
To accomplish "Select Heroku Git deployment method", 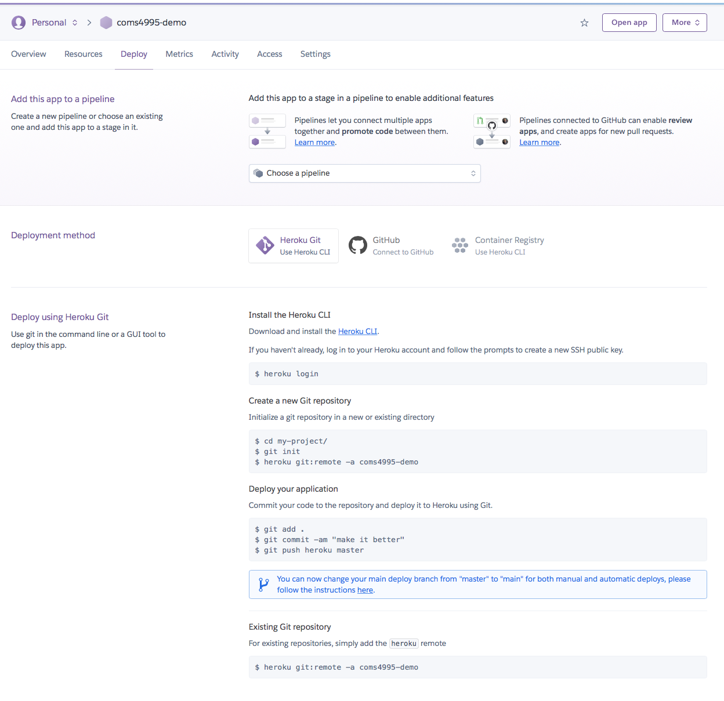I will (294, 246).
